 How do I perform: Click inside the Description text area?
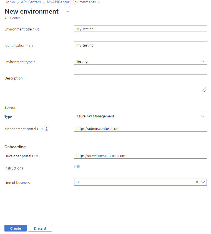click(140, 83)
